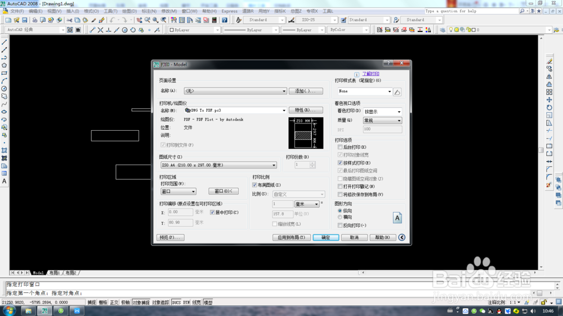This screenshot has width=563, height=316.
Task: Click the Dimension Style icon
Action: (x=291, y=20)
